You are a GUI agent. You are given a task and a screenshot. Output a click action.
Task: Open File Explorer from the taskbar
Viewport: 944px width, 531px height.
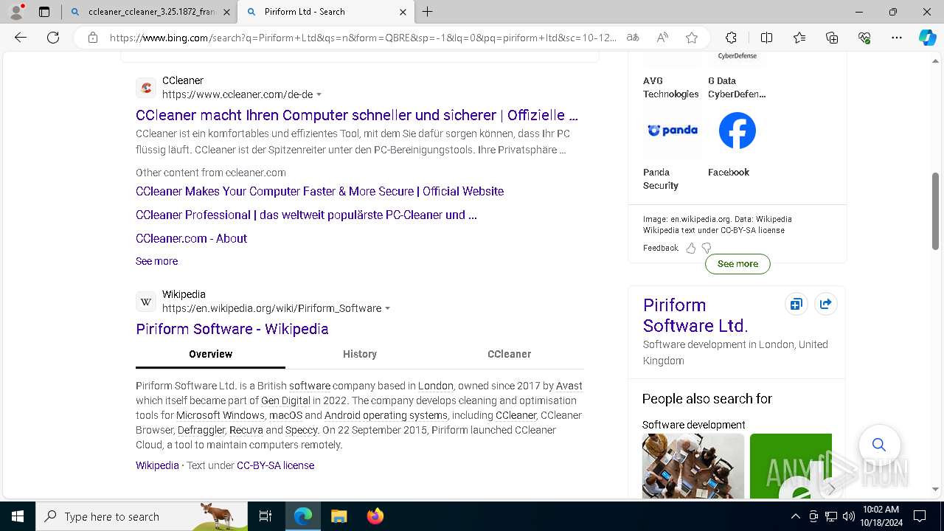pyautogui.click(x=339, y=516)
